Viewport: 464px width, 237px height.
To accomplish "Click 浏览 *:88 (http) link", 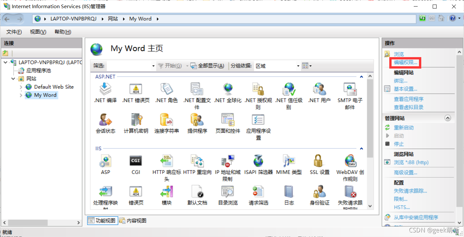I will tap(411, 162).
